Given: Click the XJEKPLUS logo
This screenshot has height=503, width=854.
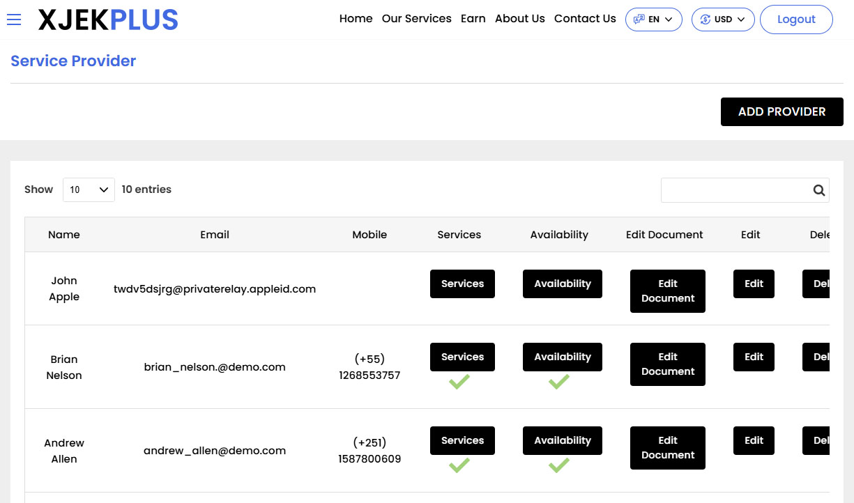Looking at the screenshot, I should 108,20.
